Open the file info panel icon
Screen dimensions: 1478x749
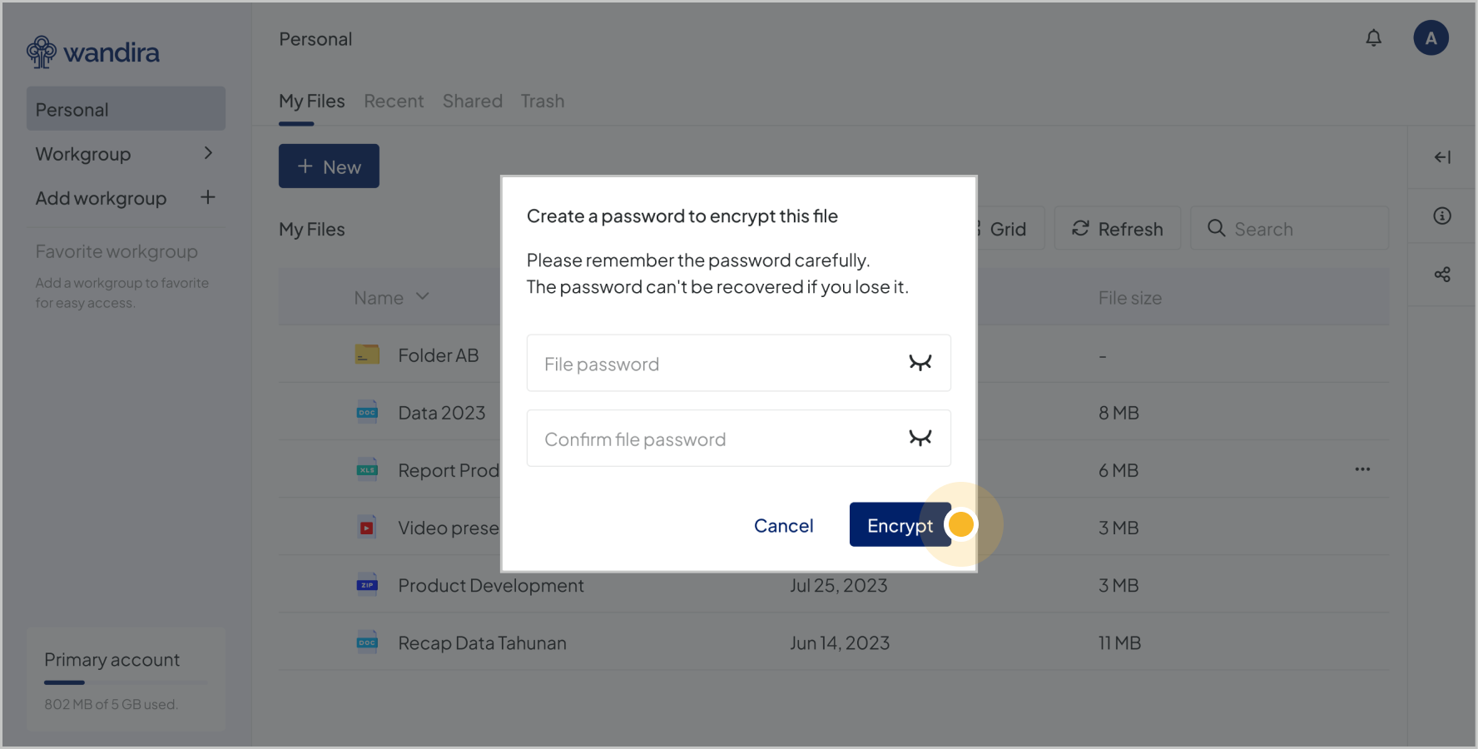click(x=1442, y=216)
